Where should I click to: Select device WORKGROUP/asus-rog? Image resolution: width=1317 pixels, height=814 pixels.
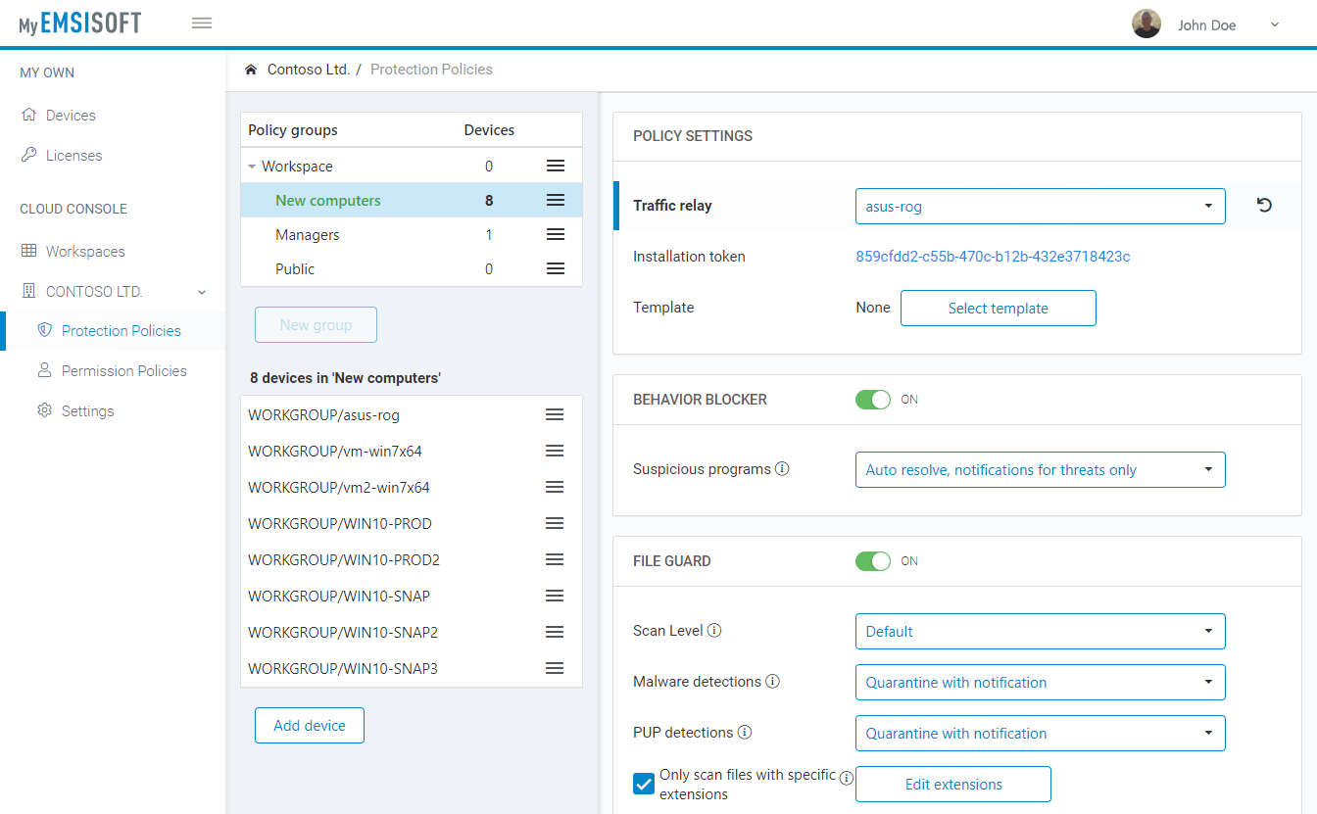pos(412,415)
